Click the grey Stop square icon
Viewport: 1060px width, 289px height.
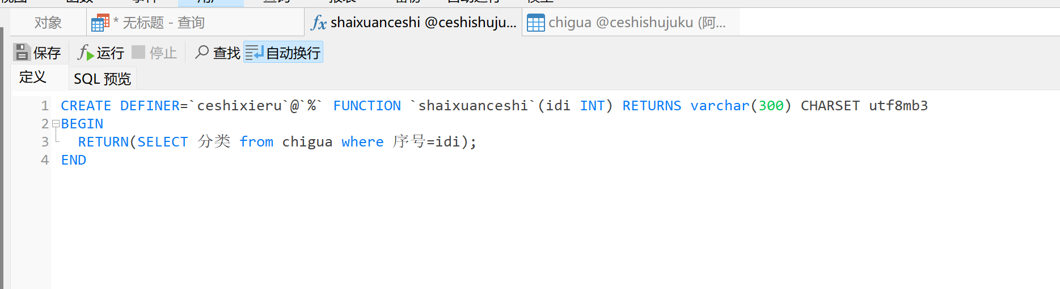coord(138,52)
